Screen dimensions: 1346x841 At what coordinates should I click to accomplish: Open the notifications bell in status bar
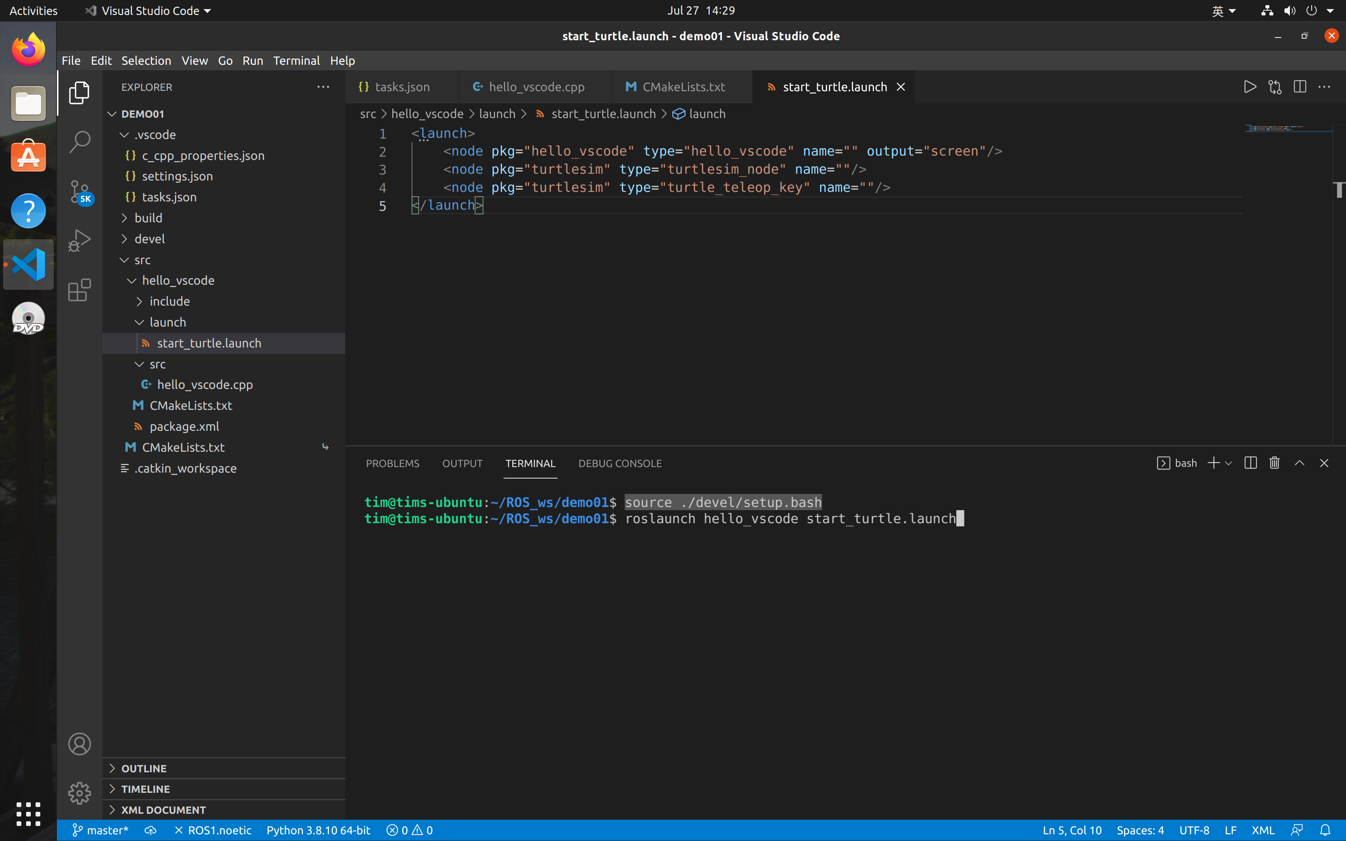pyautogui.click(x=1325, y=830)
